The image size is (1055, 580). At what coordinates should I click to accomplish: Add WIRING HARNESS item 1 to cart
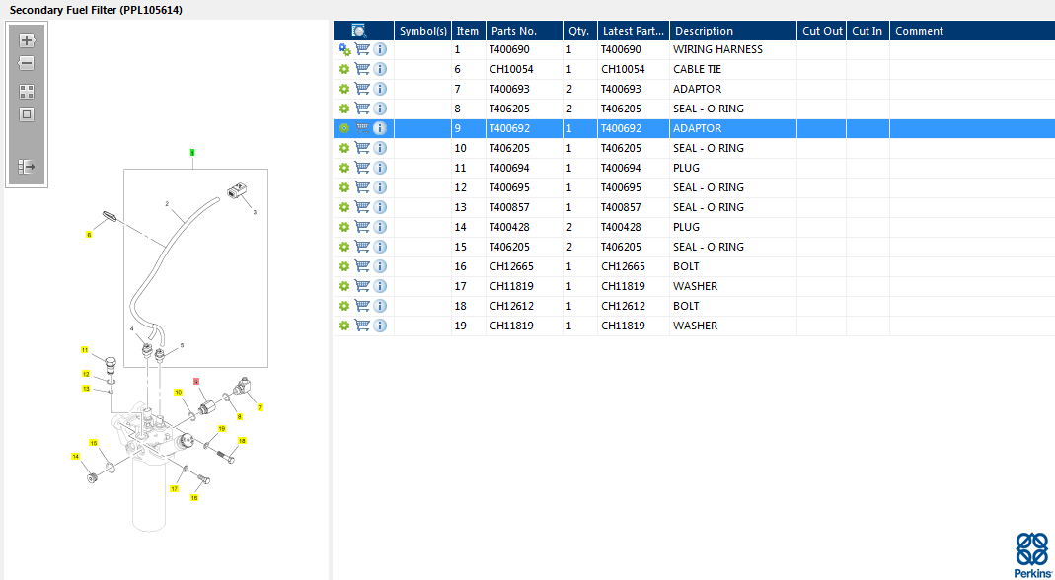362,49
